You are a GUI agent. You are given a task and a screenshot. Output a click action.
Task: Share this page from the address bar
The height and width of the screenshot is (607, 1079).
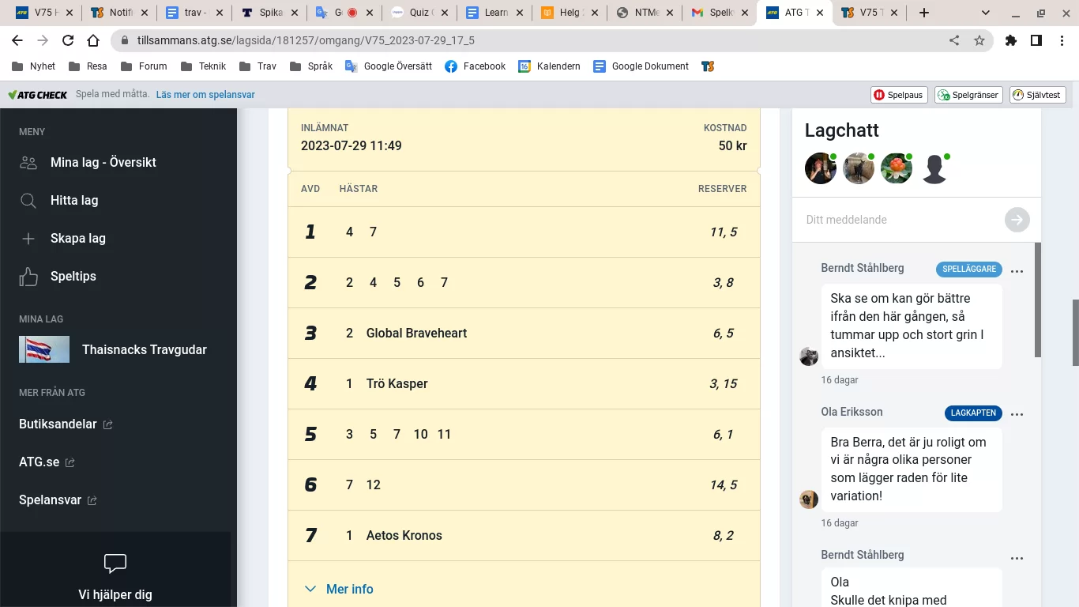click(x=954, y=40)
